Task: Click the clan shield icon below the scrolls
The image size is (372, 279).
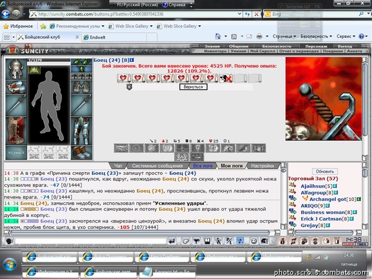Action: (x=129, y=87)
